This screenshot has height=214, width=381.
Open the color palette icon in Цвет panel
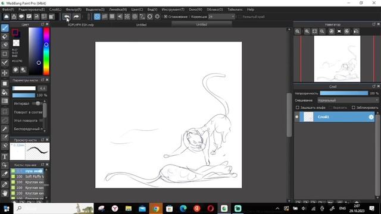pos(15,70)
